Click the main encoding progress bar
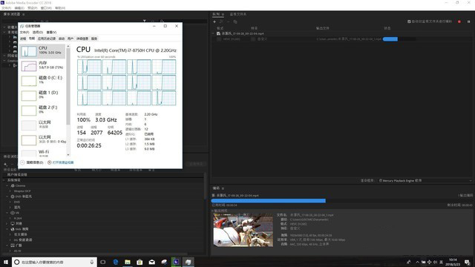The image size is (475, 267). coord(341,201)
